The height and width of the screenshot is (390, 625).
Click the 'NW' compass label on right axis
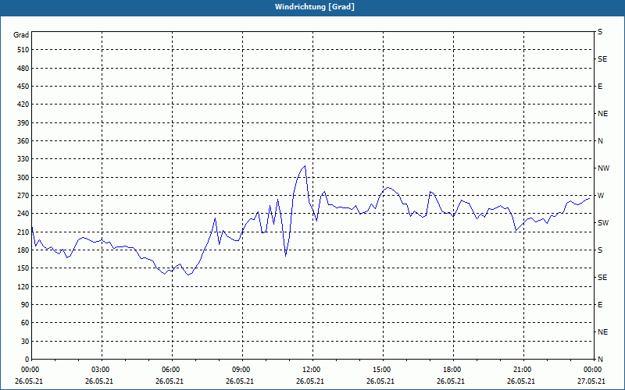(x=603, y=168)
